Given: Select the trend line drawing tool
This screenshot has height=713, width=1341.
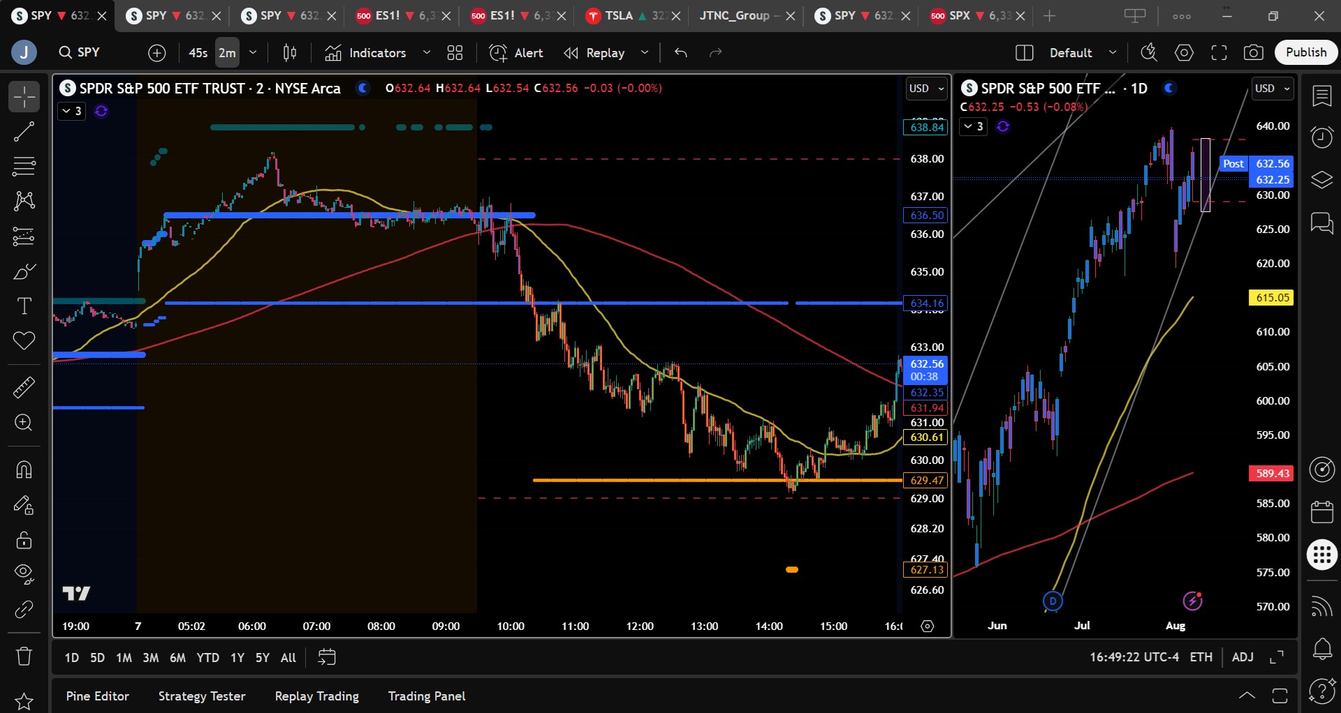Looking at the screenshot, I should (x=24, y=132).
